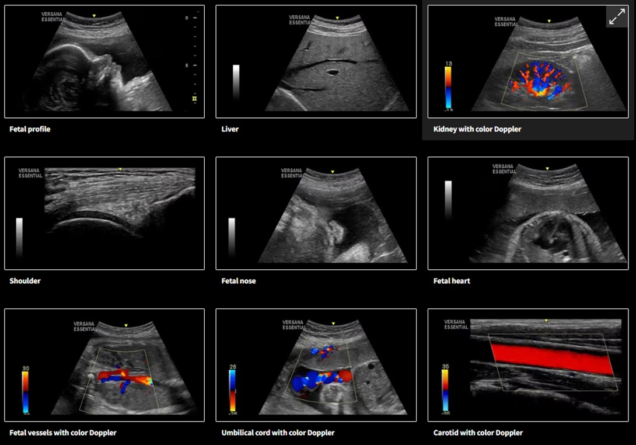View the Umbilical cord Doppler thumbnail

click(x=316, y=365)
